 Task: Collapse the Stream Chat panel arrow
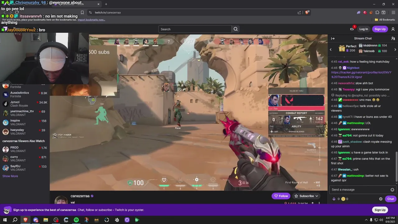333,39
